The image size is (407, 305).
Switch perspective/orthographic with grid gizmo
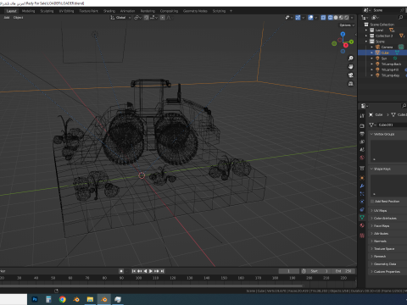point(351,84)
